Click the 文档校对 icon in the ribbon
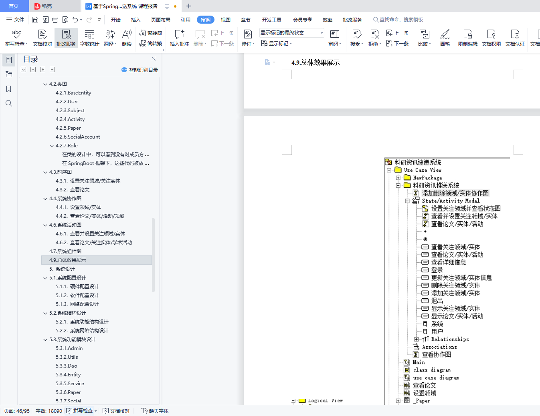 click(42, 38)
